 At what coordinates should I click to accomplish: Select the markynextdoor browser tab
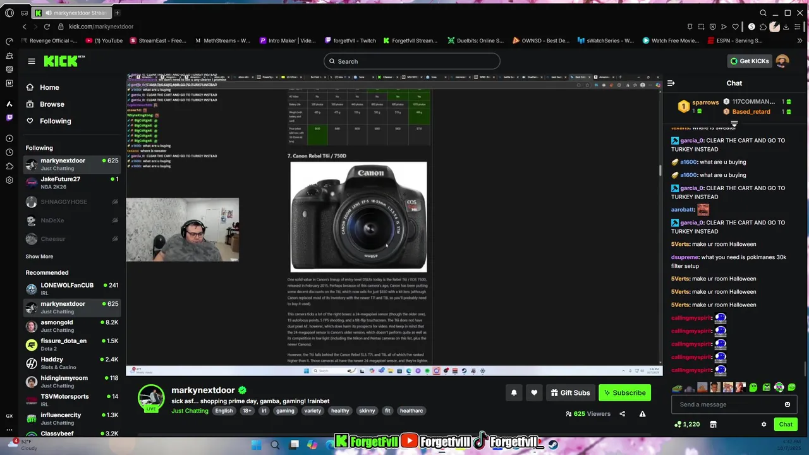point(72,13)
